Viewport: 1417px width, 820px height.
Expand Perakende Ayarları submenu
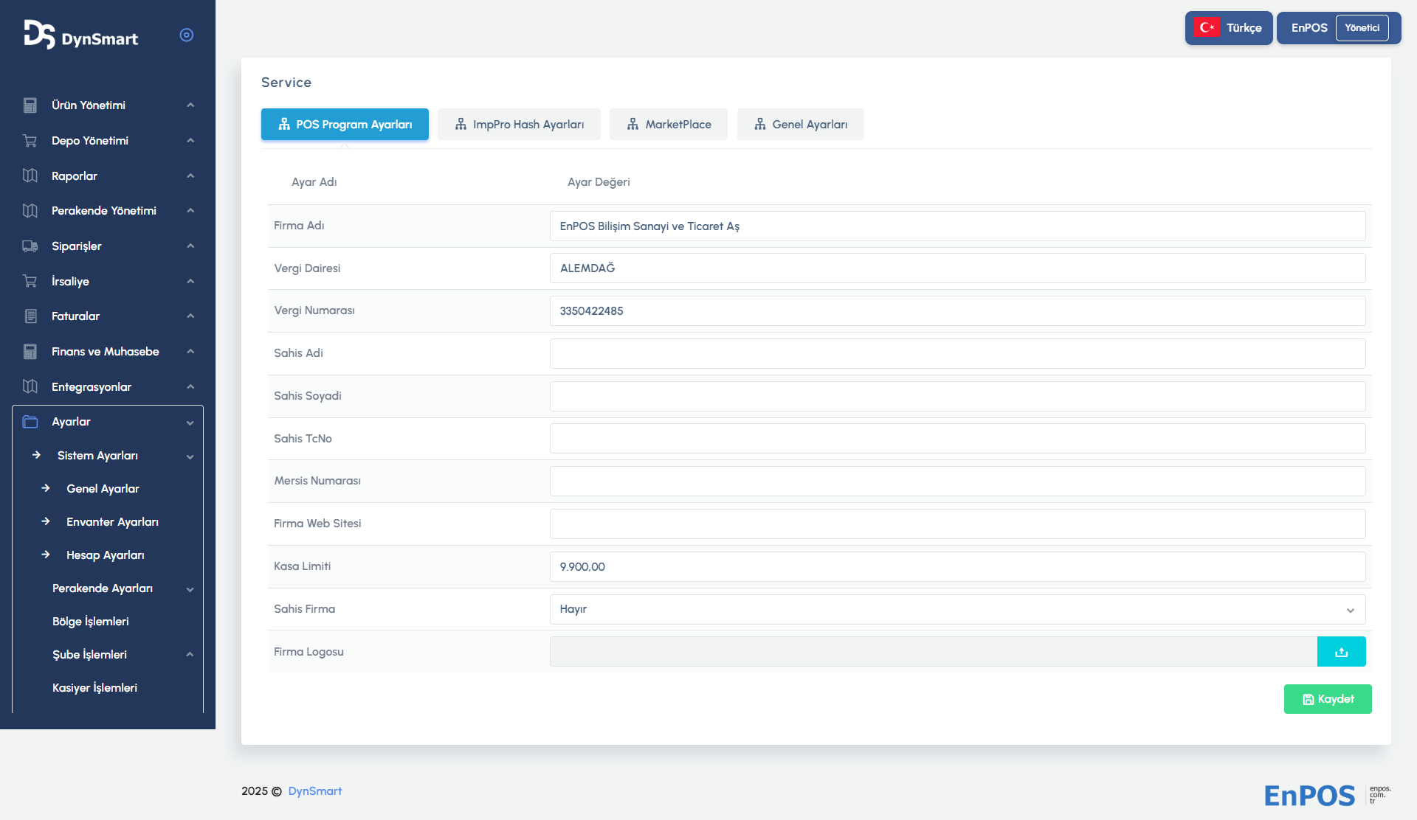pos(190,589)
